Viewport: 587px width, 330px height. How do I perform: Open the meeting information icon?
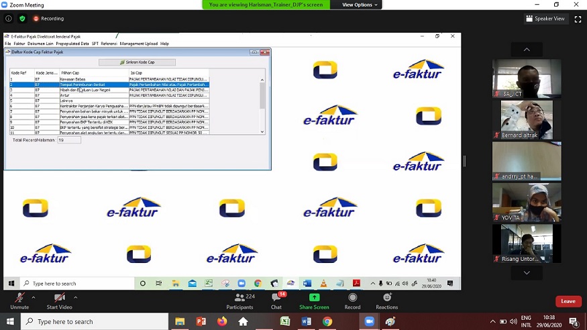tap(9, 19)
